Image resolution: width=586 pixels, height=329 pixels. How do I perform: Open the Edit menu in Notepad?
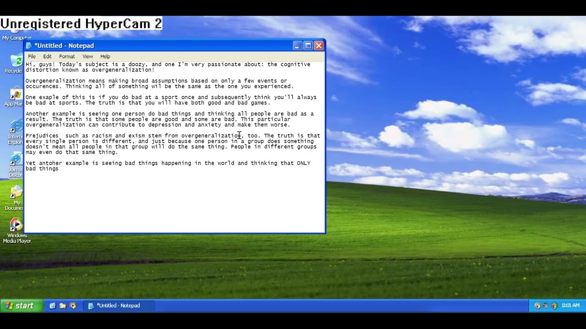(47, 57)
